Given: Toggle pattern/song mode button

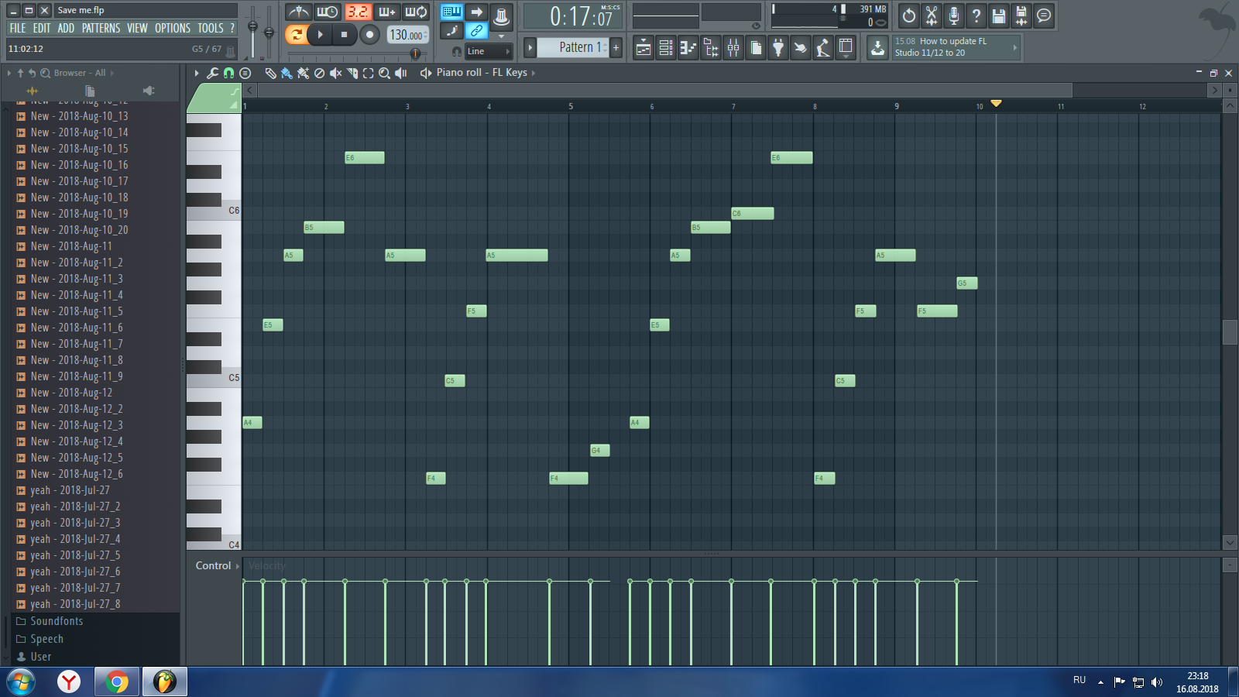Looking at the screenshot, I should tap(297, 34).
